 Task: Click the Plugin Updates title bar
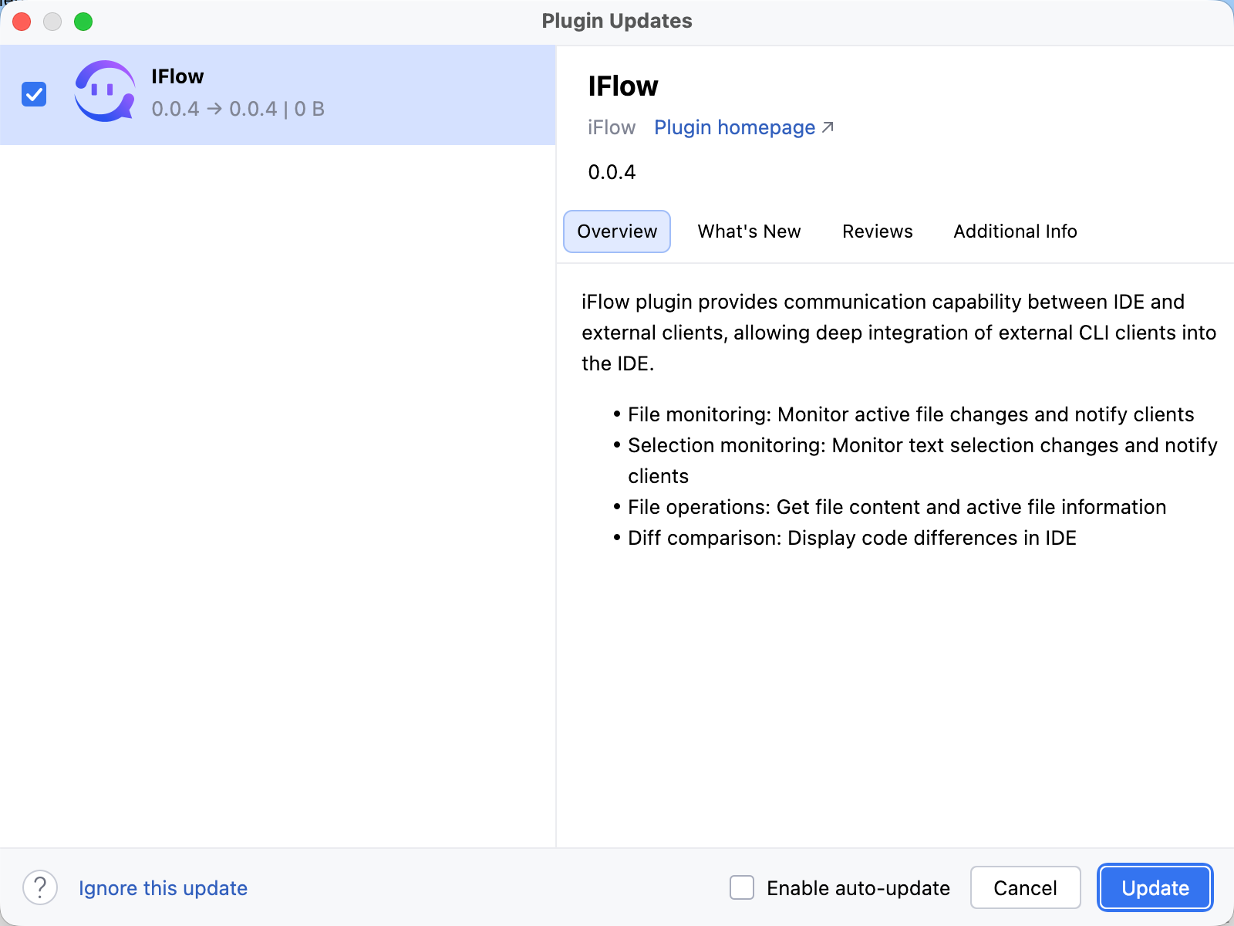616,21
